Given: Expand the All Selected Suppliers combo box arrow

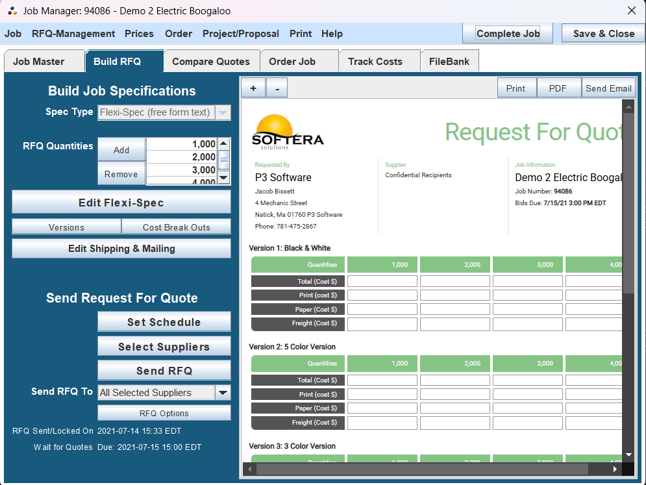Looking at the screenshot, I should click(223, 392).
